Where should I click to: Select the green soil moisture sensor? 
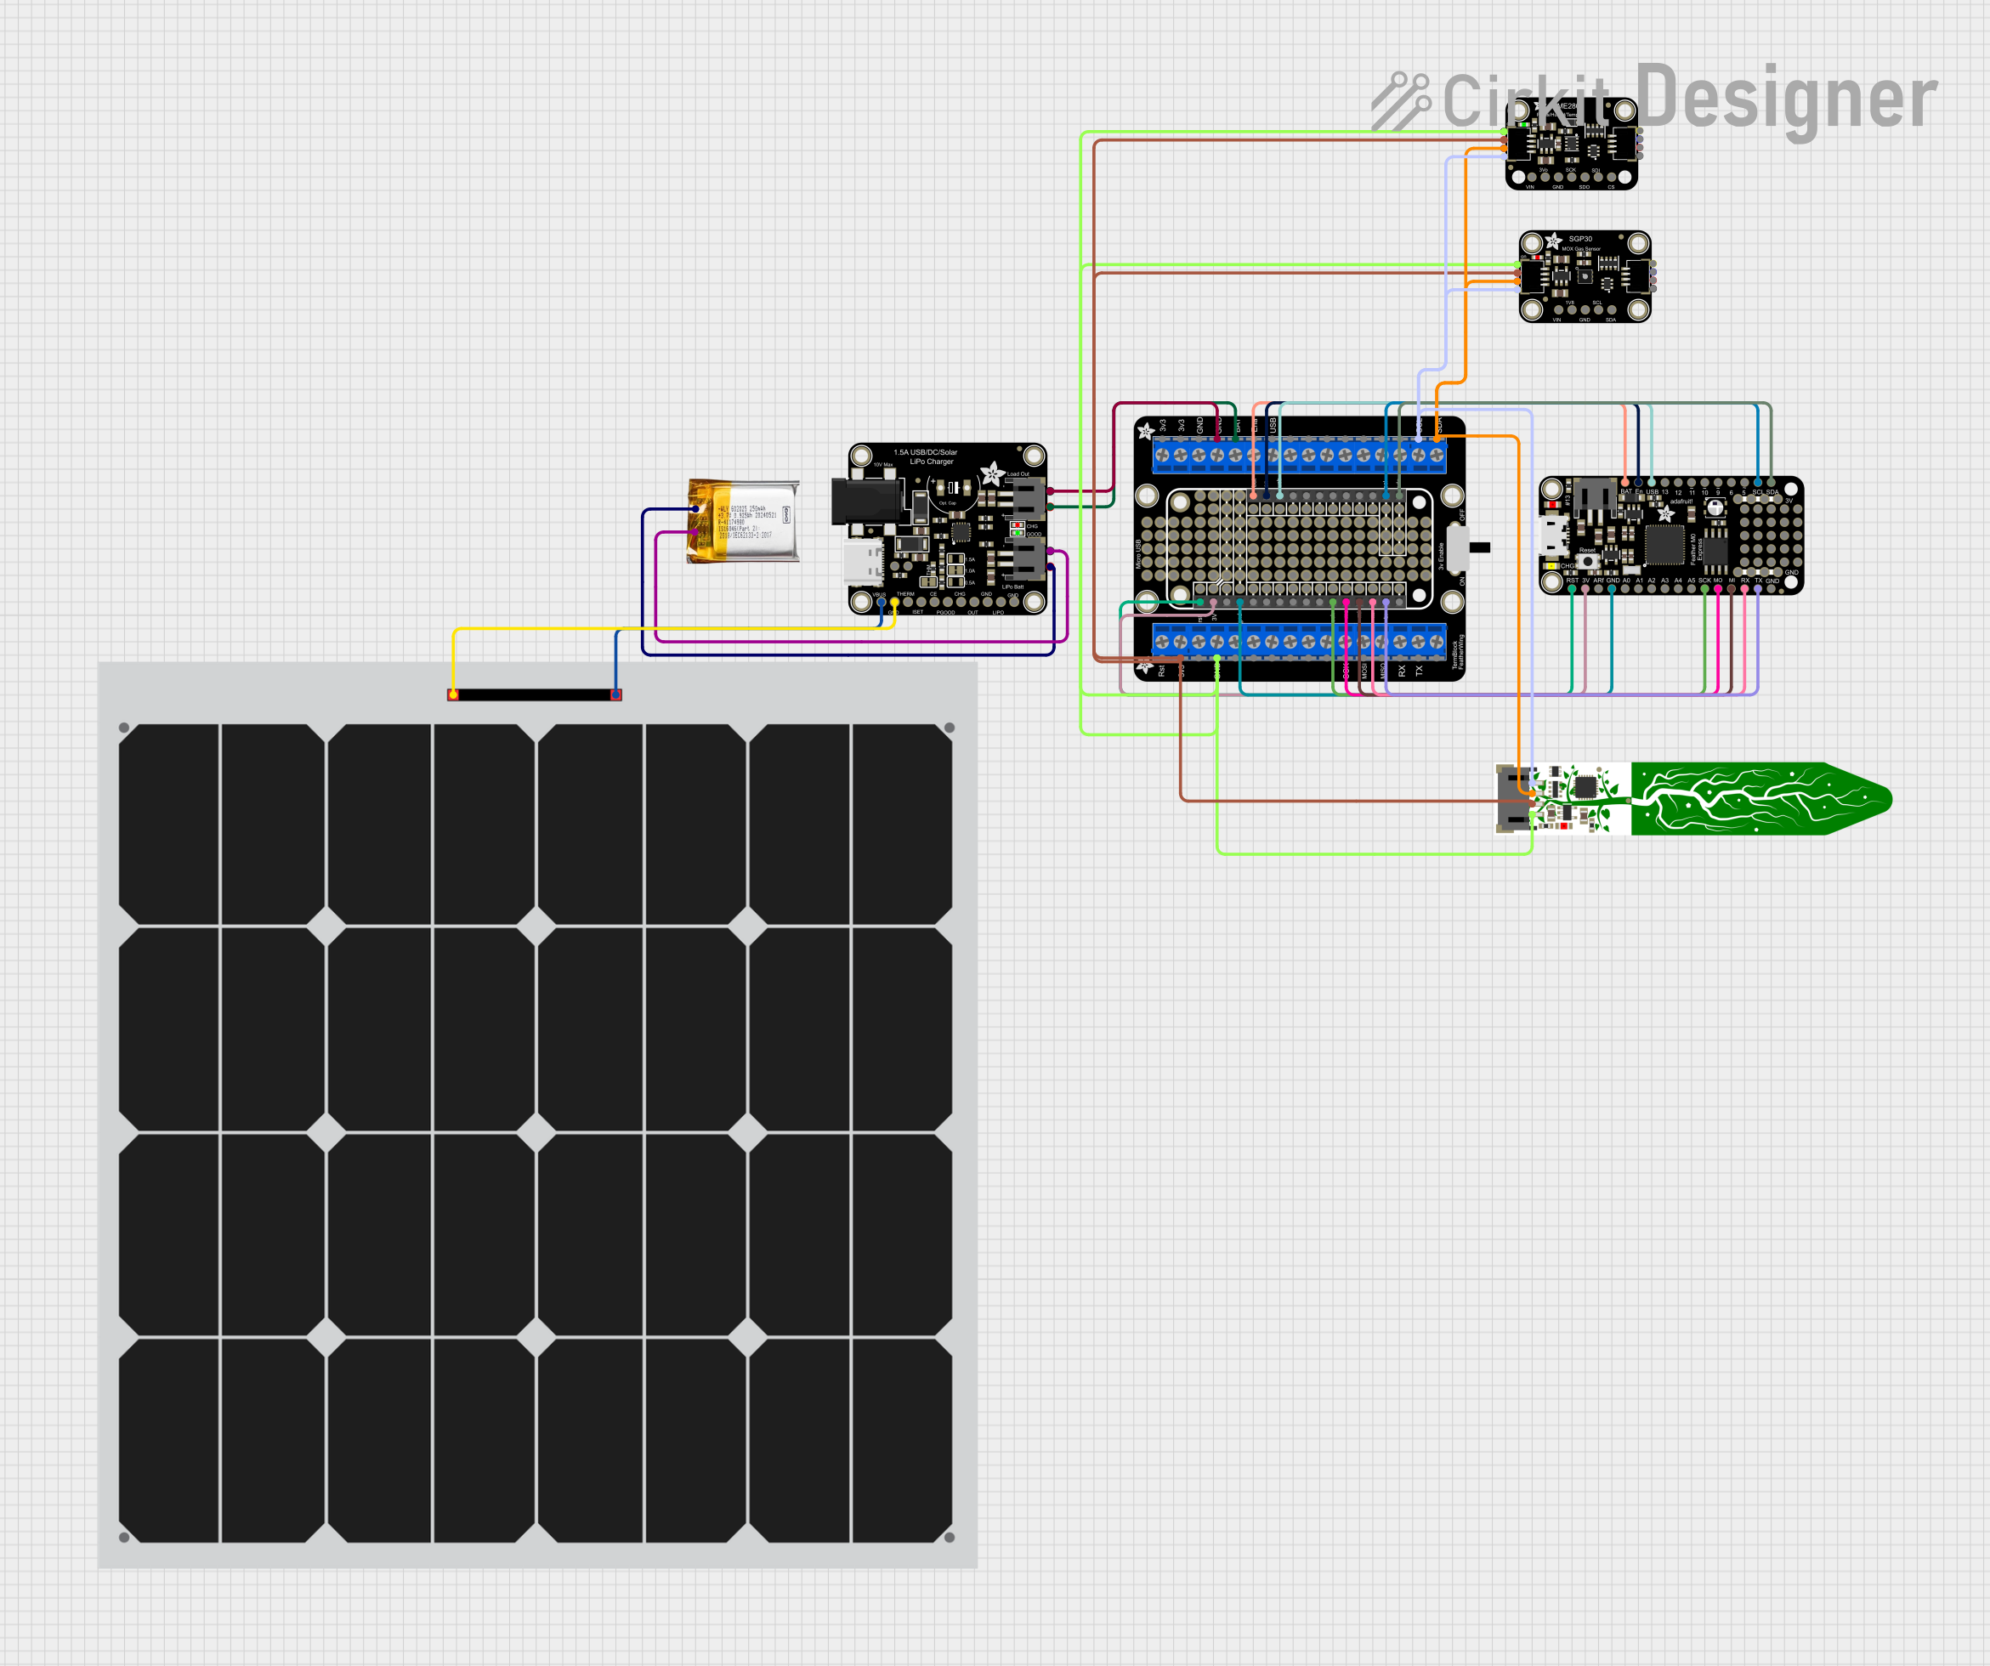tap(1693, 799)
